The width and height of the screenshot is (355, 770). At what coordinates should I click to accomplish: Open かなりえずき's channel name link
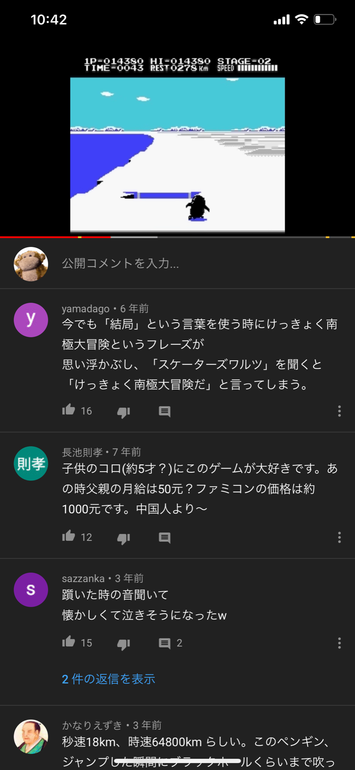click(92, 725)
